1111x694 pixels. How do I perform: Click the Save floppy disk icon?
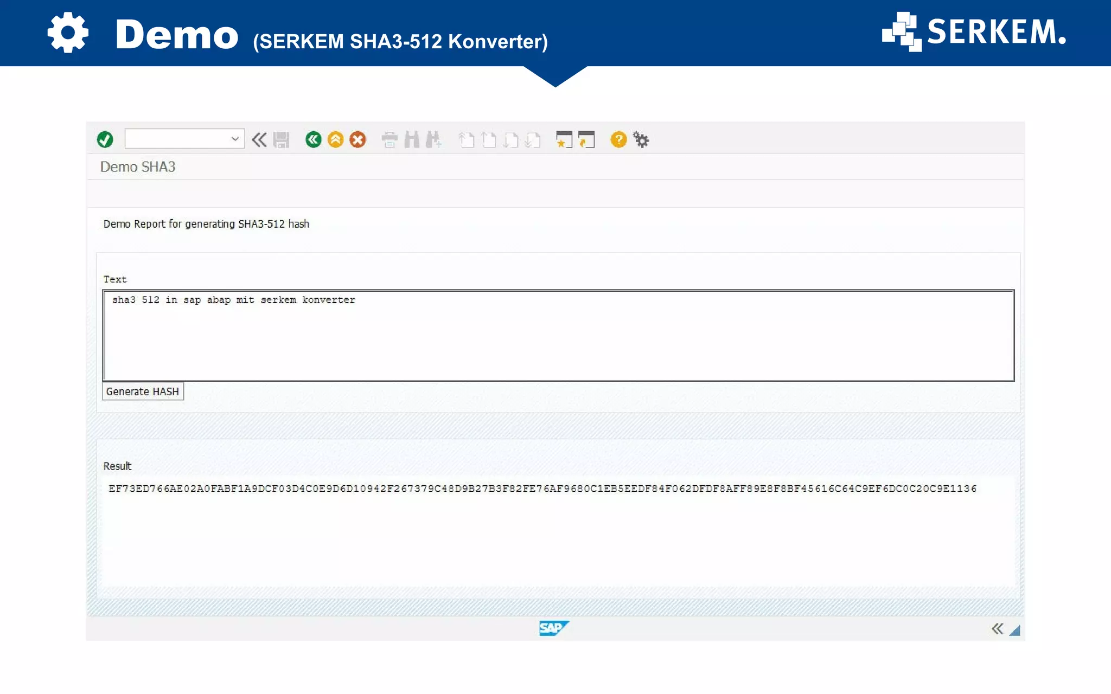[x=281, y=139]
